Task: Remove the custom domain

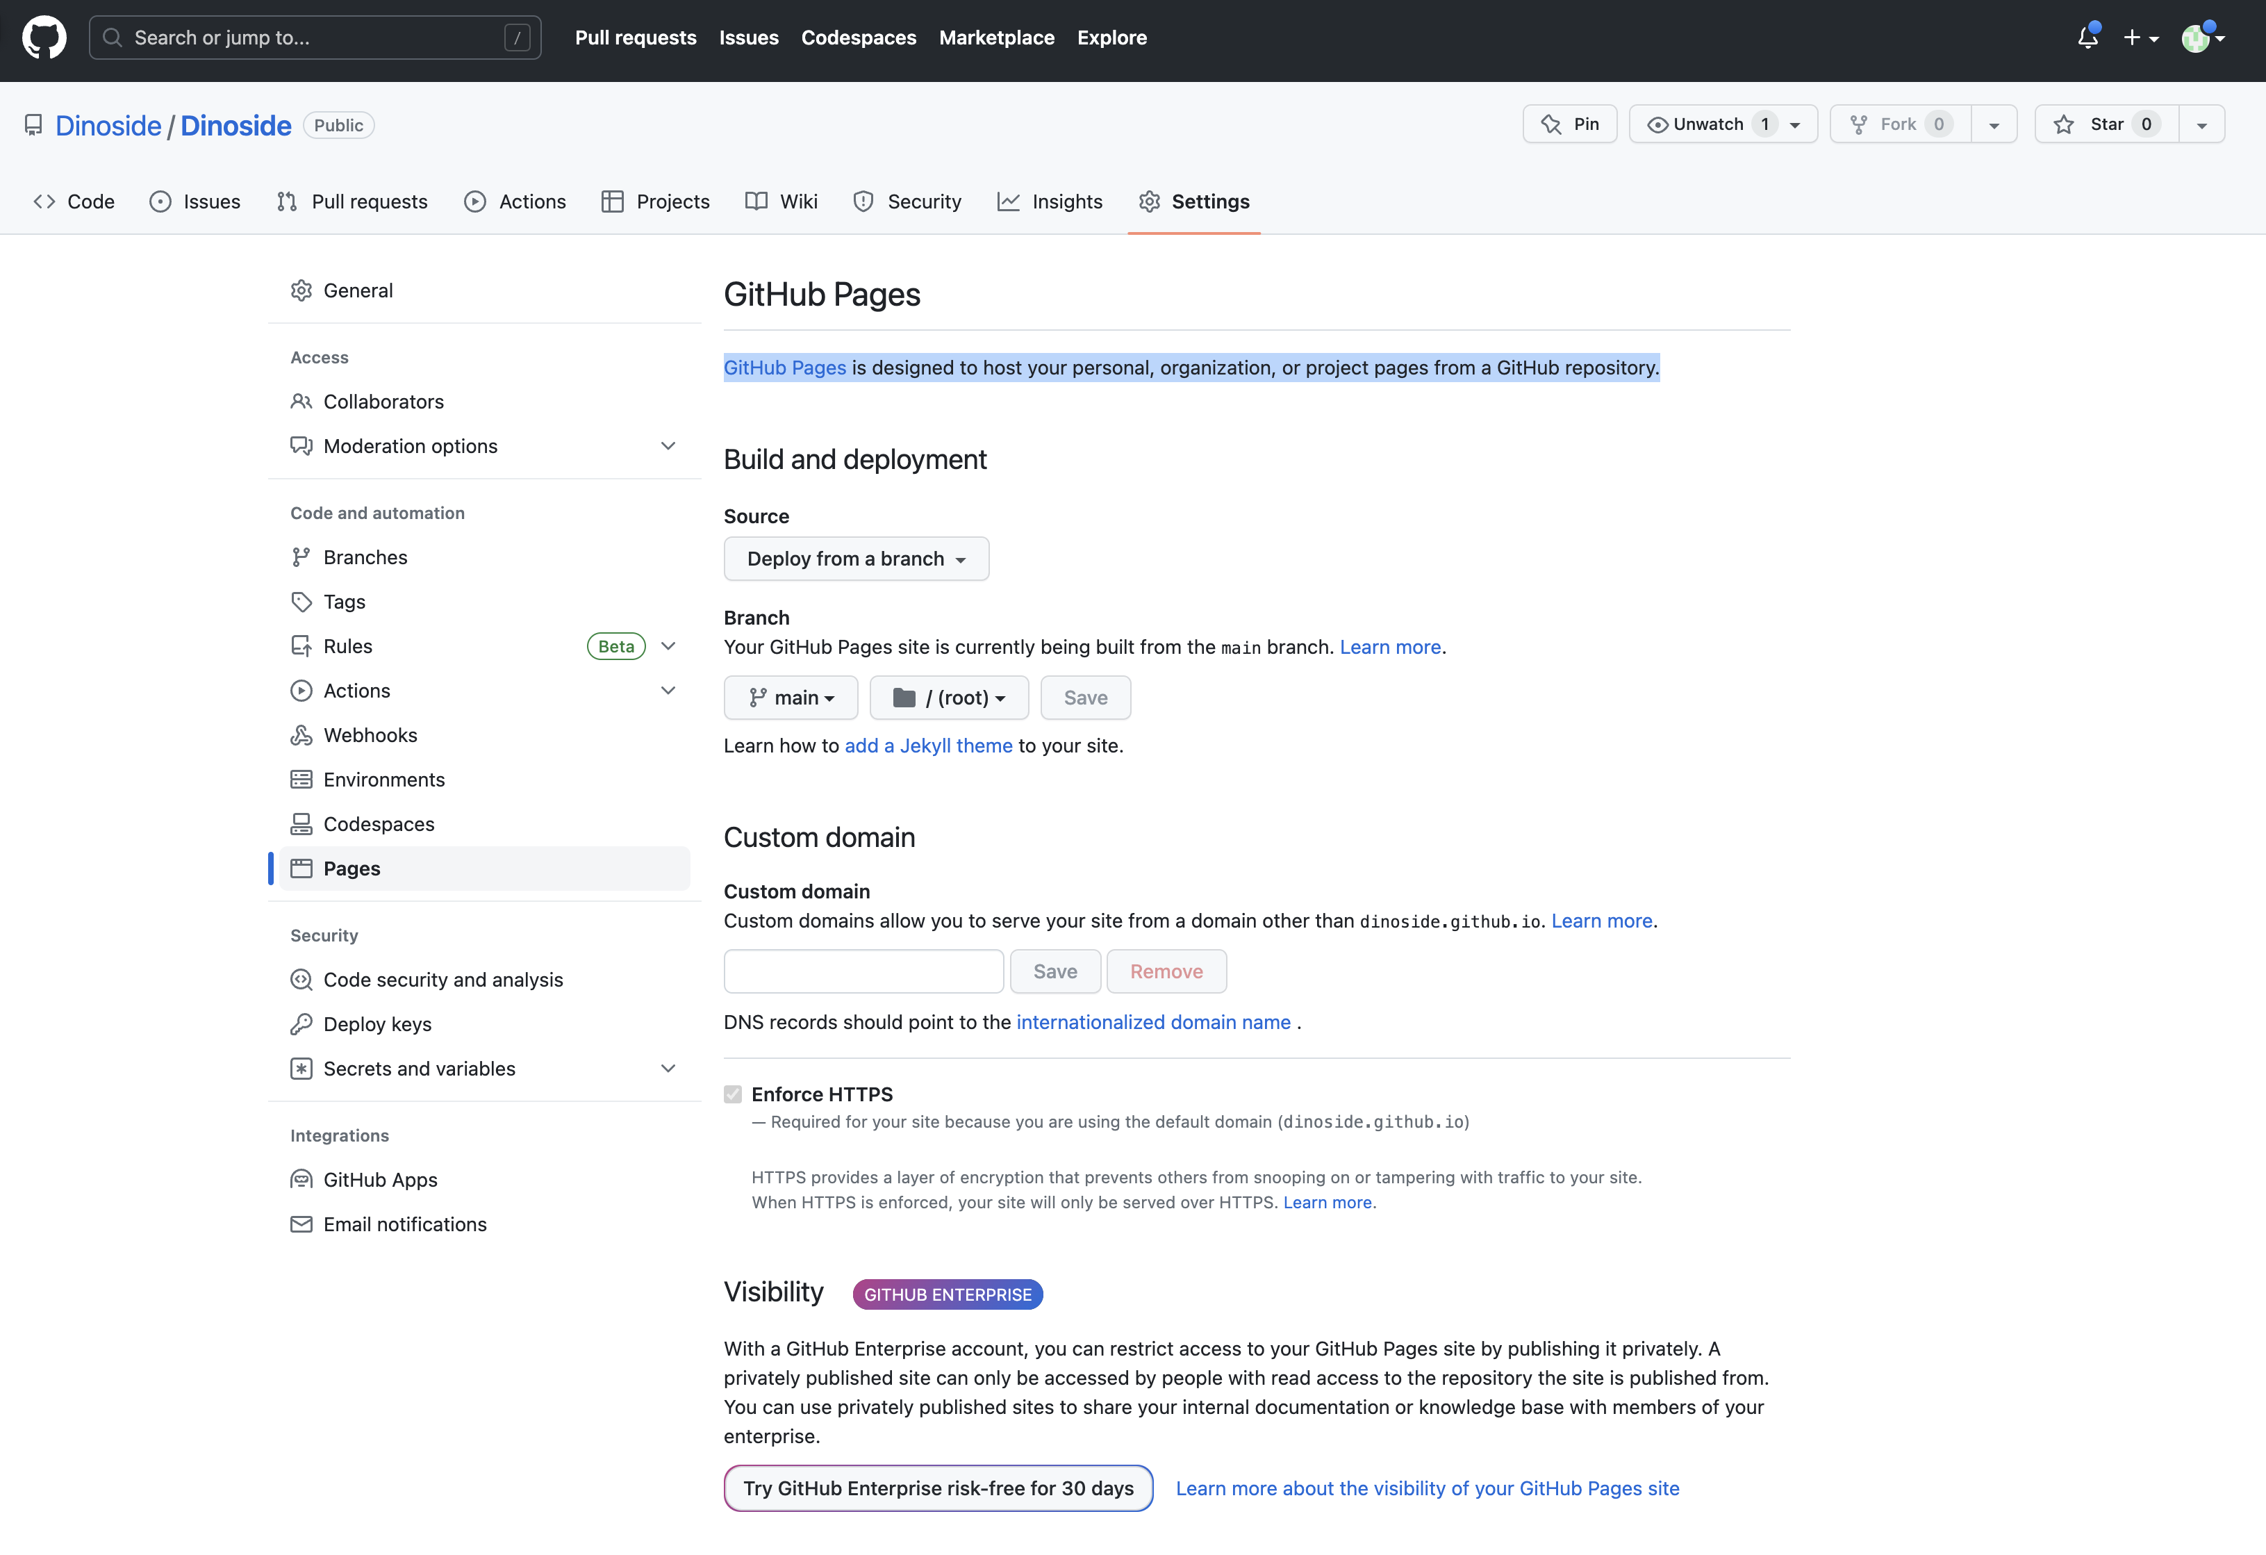Action: tap(1166, 971)
